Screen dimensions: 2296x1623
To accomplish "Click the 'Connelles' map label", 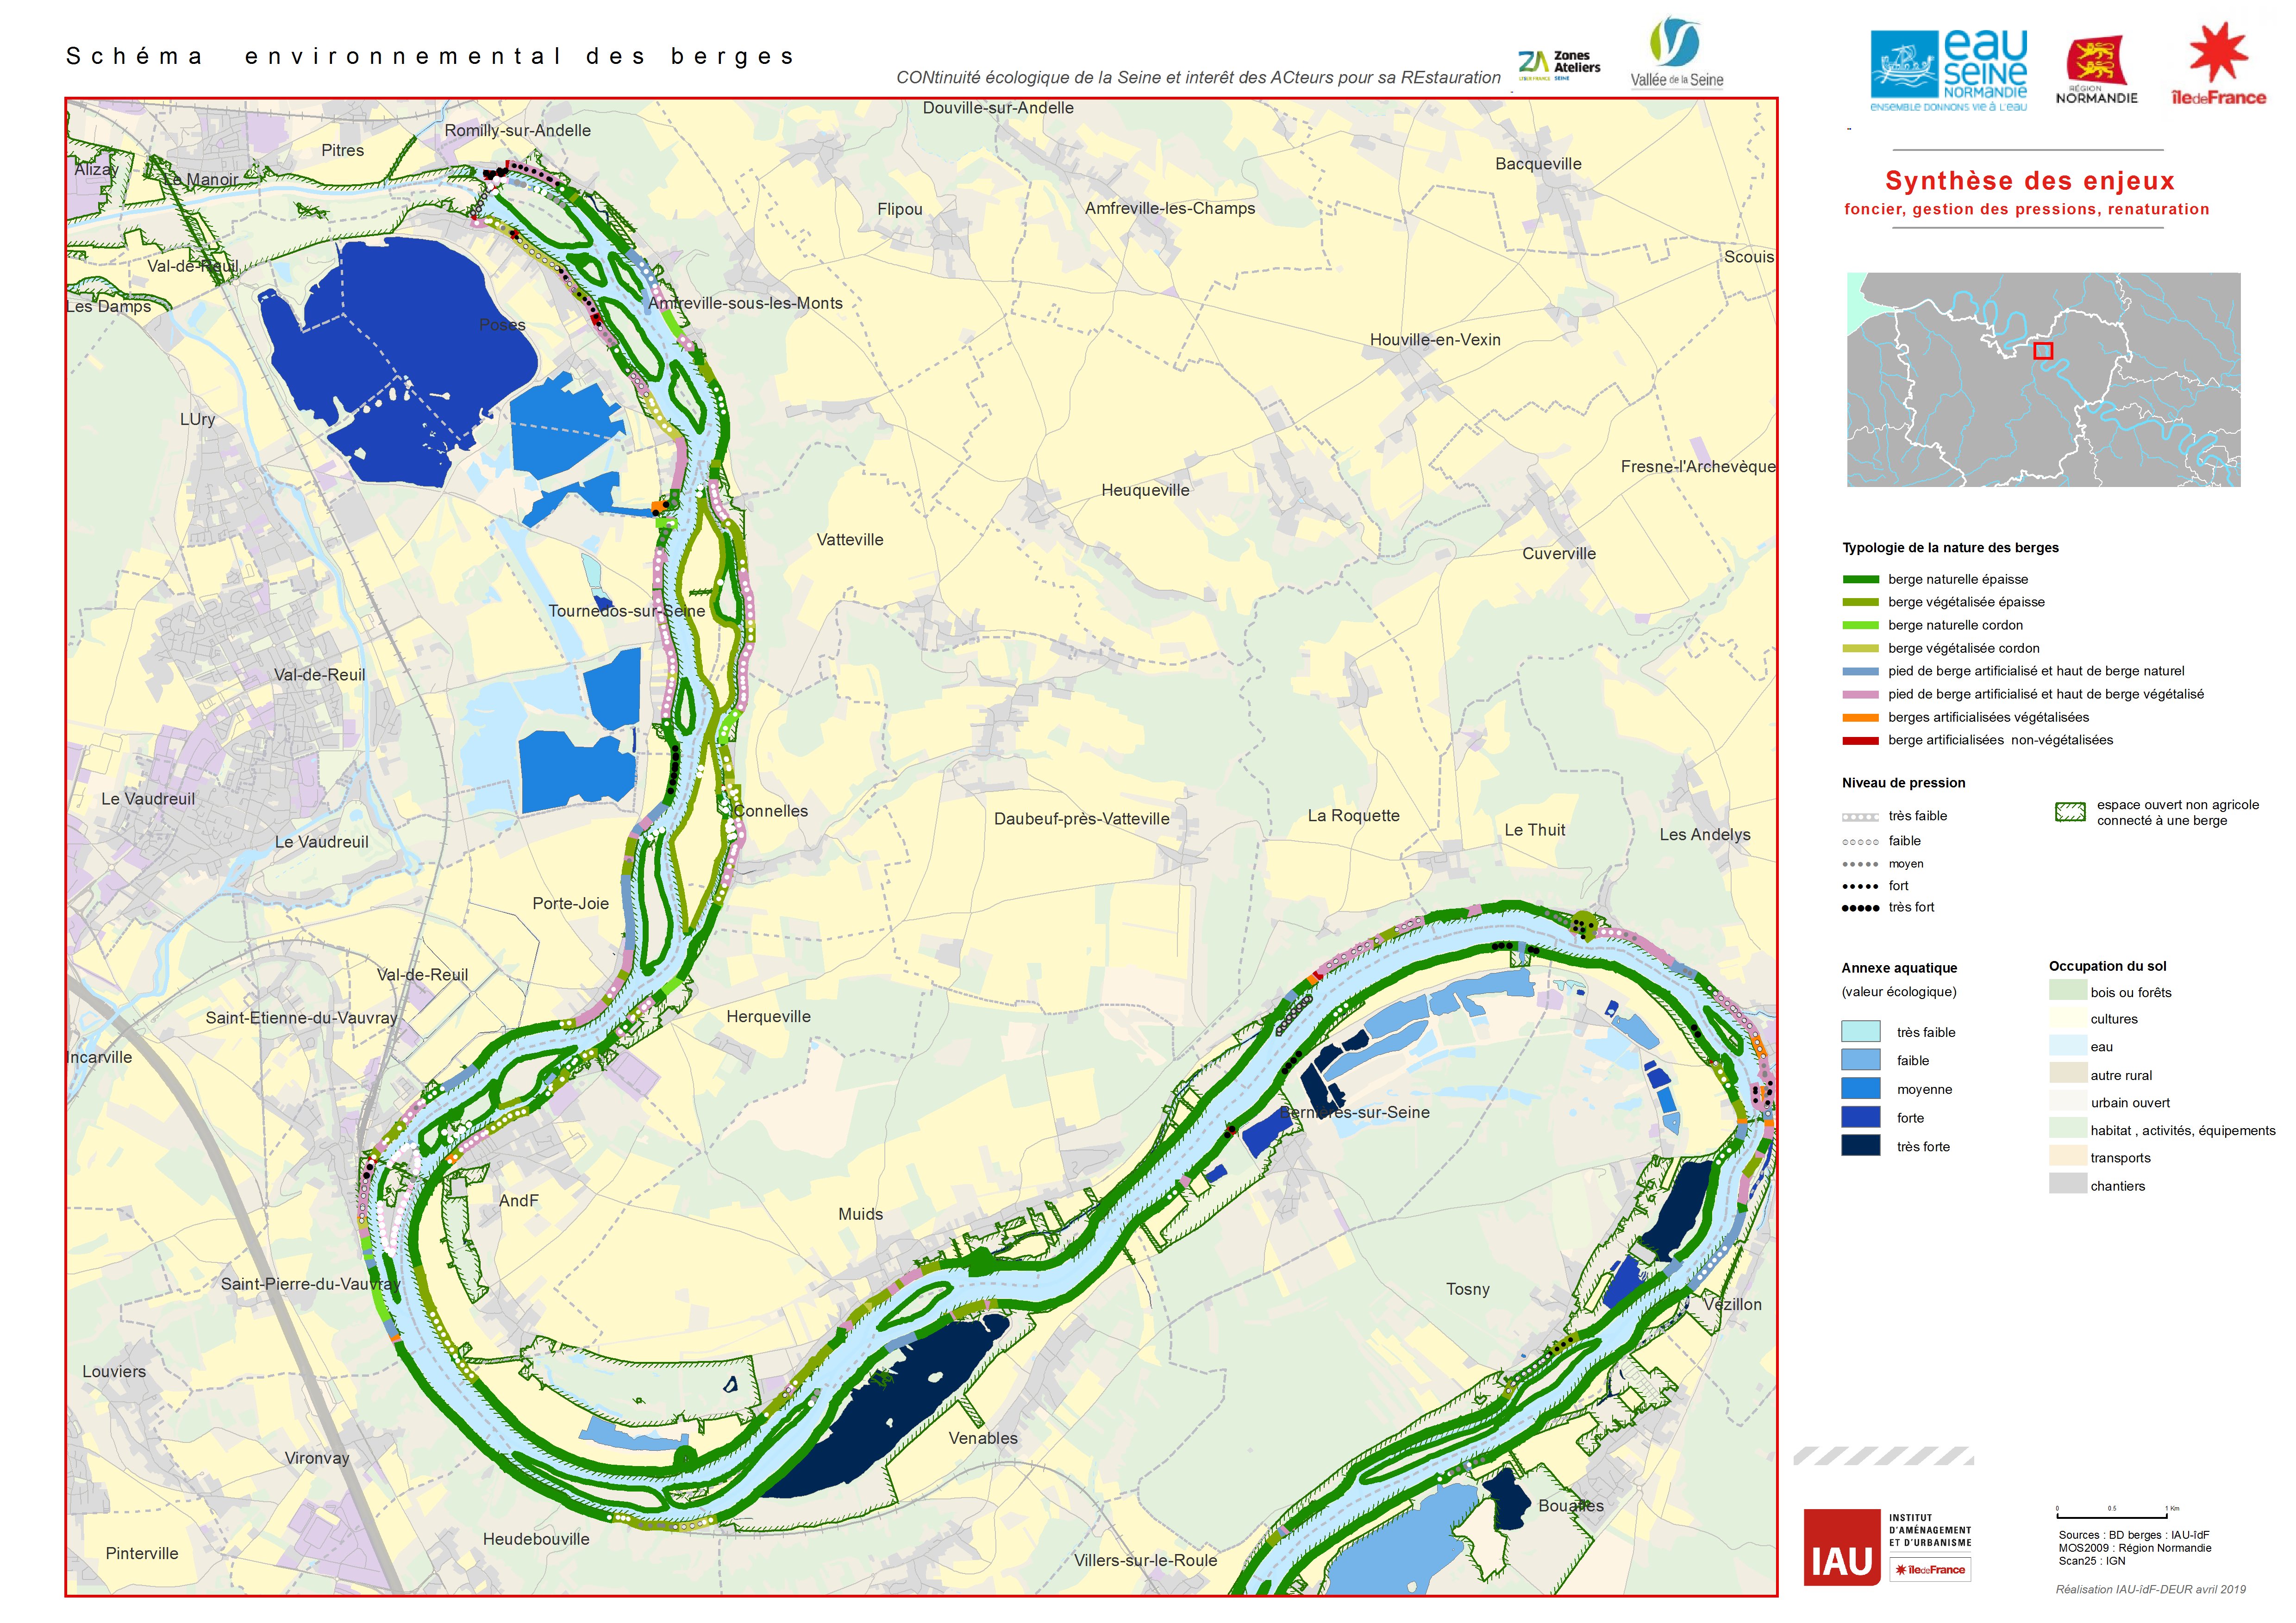I will click(x=771, y=811).
